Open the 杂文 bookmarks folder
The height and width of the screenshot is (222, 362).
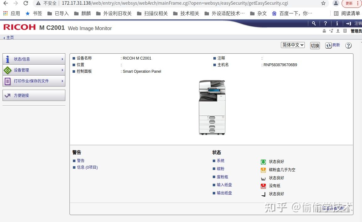[x=258, y=13]
